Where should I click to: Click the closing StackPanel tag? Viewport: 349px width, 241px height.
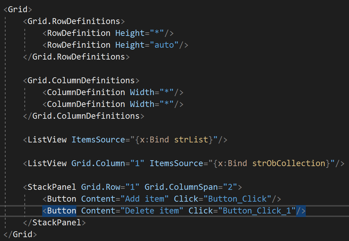[x=54, y=223]
